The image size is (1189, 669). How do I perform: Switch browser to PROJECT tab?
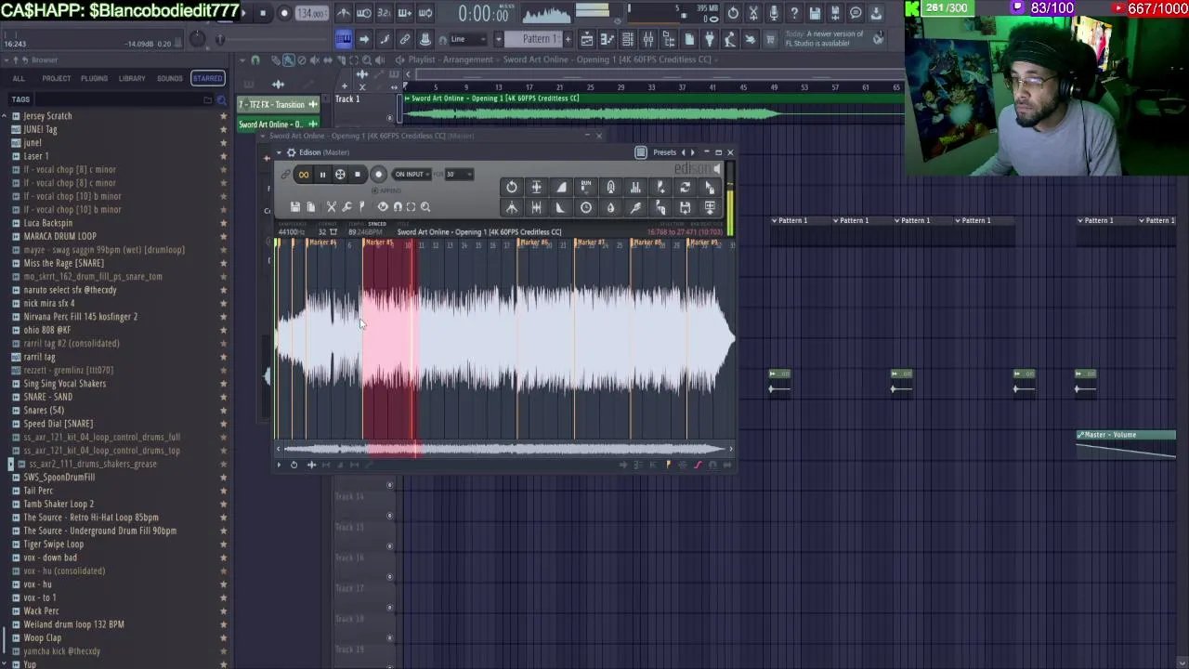56,79
